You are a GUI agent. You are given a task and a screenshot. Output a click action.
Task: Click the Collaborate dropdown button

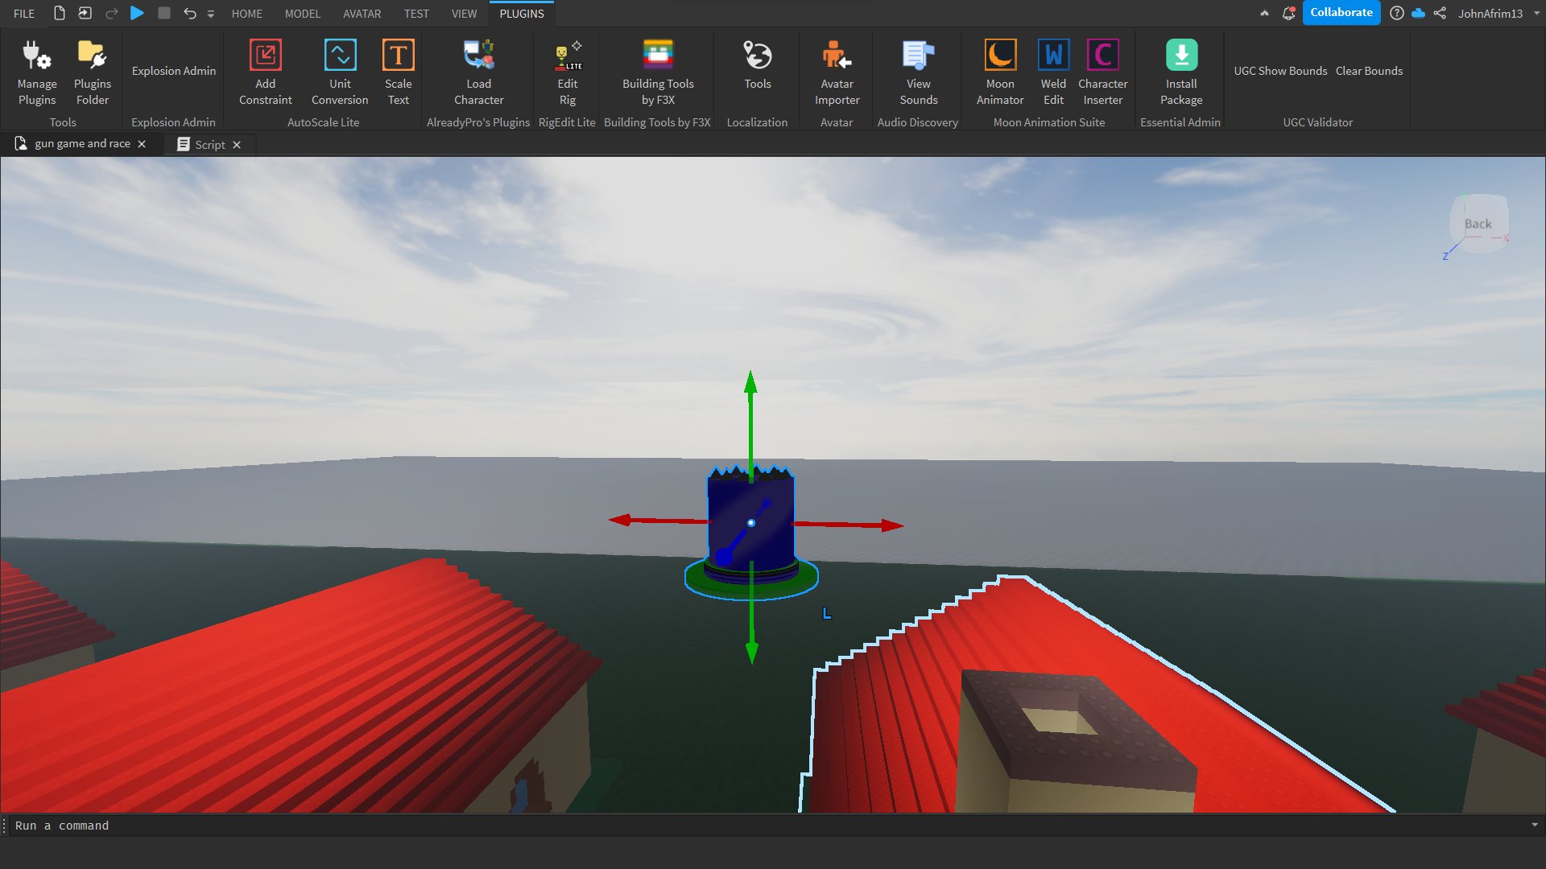[1342, 12]
